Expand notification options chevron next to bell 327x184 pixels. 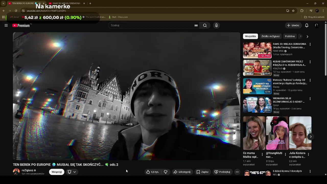pyautogui.click(x=75, y=172)
